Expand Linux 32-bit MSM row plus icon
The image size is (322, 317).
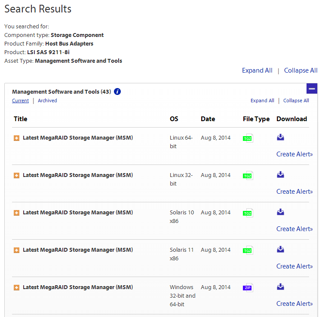[x=17, y=175]
